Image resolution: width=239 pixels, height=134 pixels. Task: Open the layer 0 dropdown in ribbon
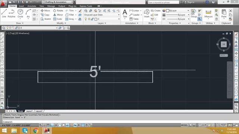[102, 19]
